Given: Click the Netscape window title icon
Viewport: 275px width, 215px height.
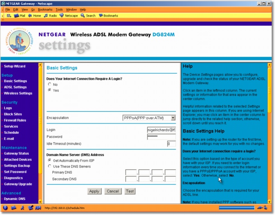Looking at the screenshot, I should [x=3, y=3].
